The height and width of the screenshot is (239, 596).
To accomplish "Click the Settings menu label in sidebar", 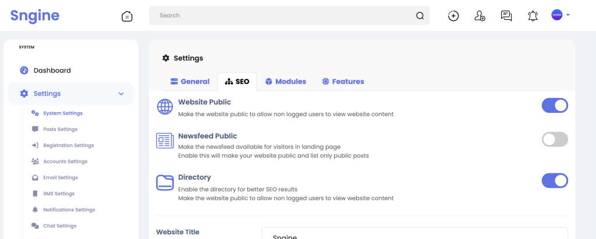I will [47, 94].
